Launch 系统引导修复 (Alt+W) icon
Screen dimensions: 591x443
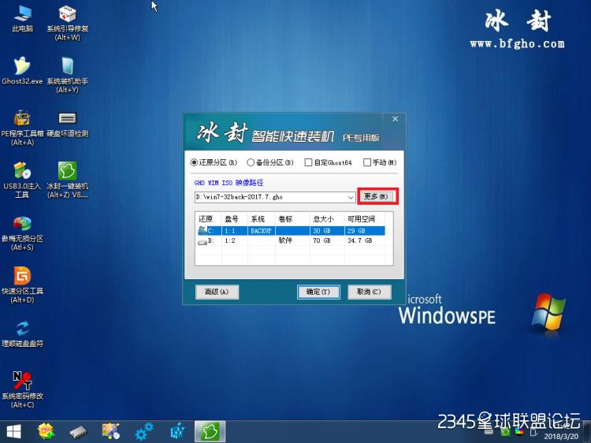click(68, 23)
